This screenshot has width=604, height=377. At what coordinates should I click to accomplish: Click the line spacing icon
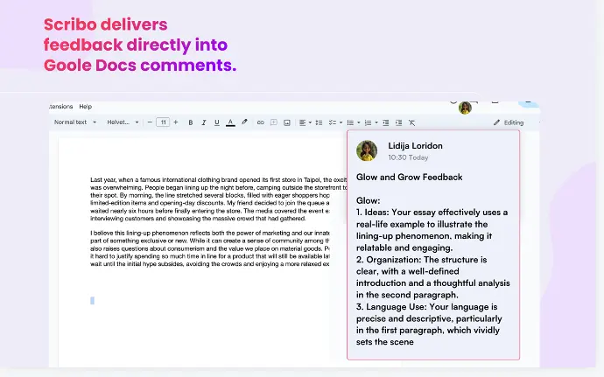click(320, 122)
